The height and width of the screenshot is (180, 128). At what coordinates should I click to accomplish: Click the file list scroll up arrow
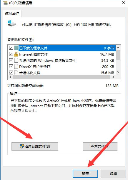tap(118, 48)
